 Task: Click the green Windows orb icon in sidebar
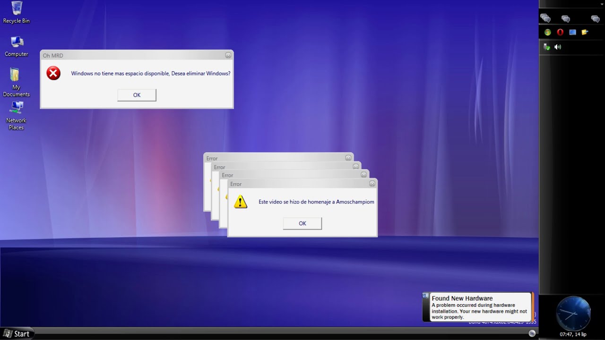pos(547,33)
